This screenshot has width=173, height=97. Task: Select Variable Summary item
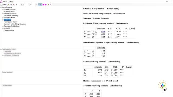point(10,13)
